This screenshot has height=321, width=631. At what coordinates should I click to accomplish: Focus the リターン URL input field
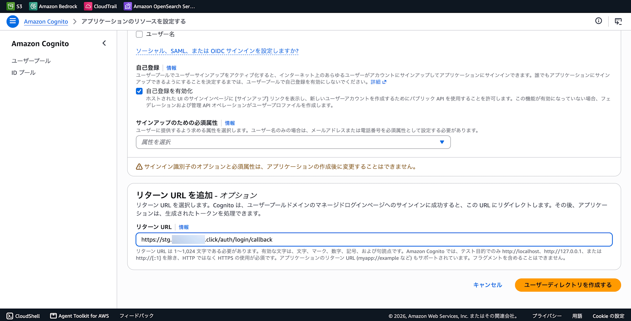(x=374, y=240)
